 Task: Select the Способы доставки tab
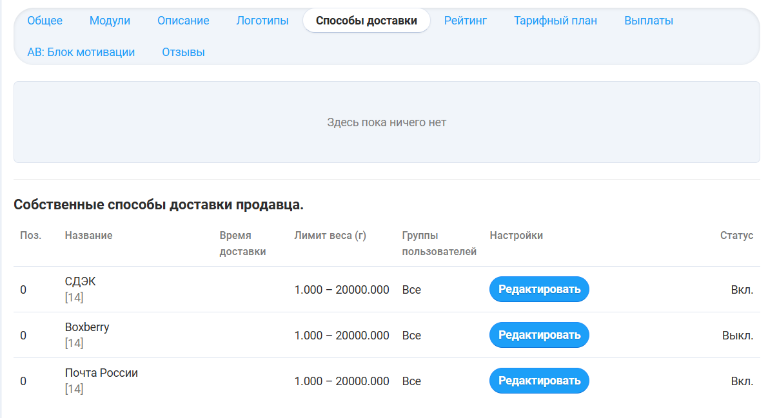pos(366,21)
